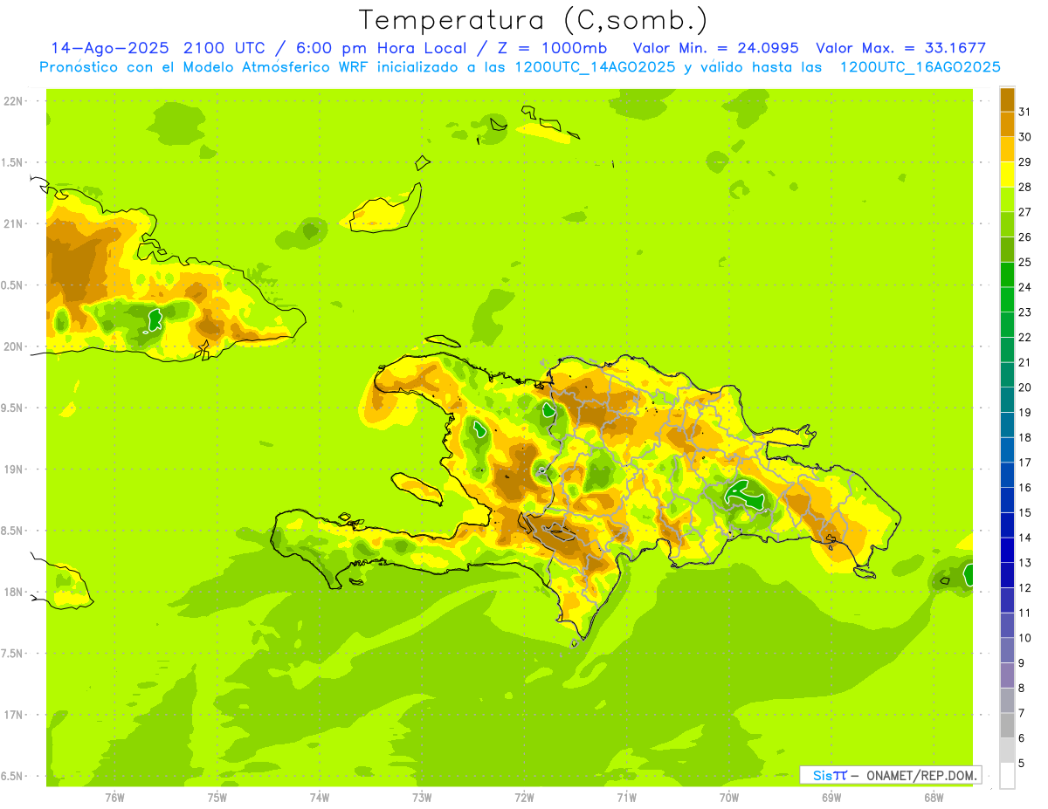Screen dimensions: 1048x809
Task: Click the "70W" longitude label
Action: point(728,798)
